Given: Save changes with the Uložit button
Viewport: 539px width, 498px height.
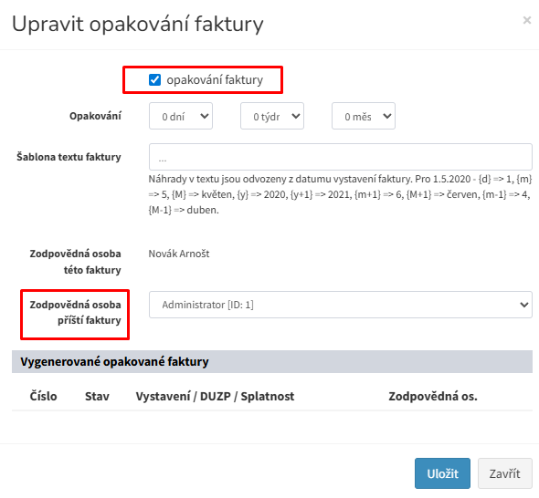Looking at the screenshot, I should (442, 473).
